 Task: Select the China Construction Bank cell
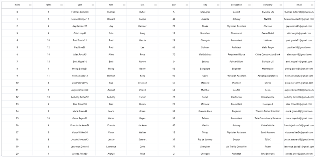[x=268, y=55]
